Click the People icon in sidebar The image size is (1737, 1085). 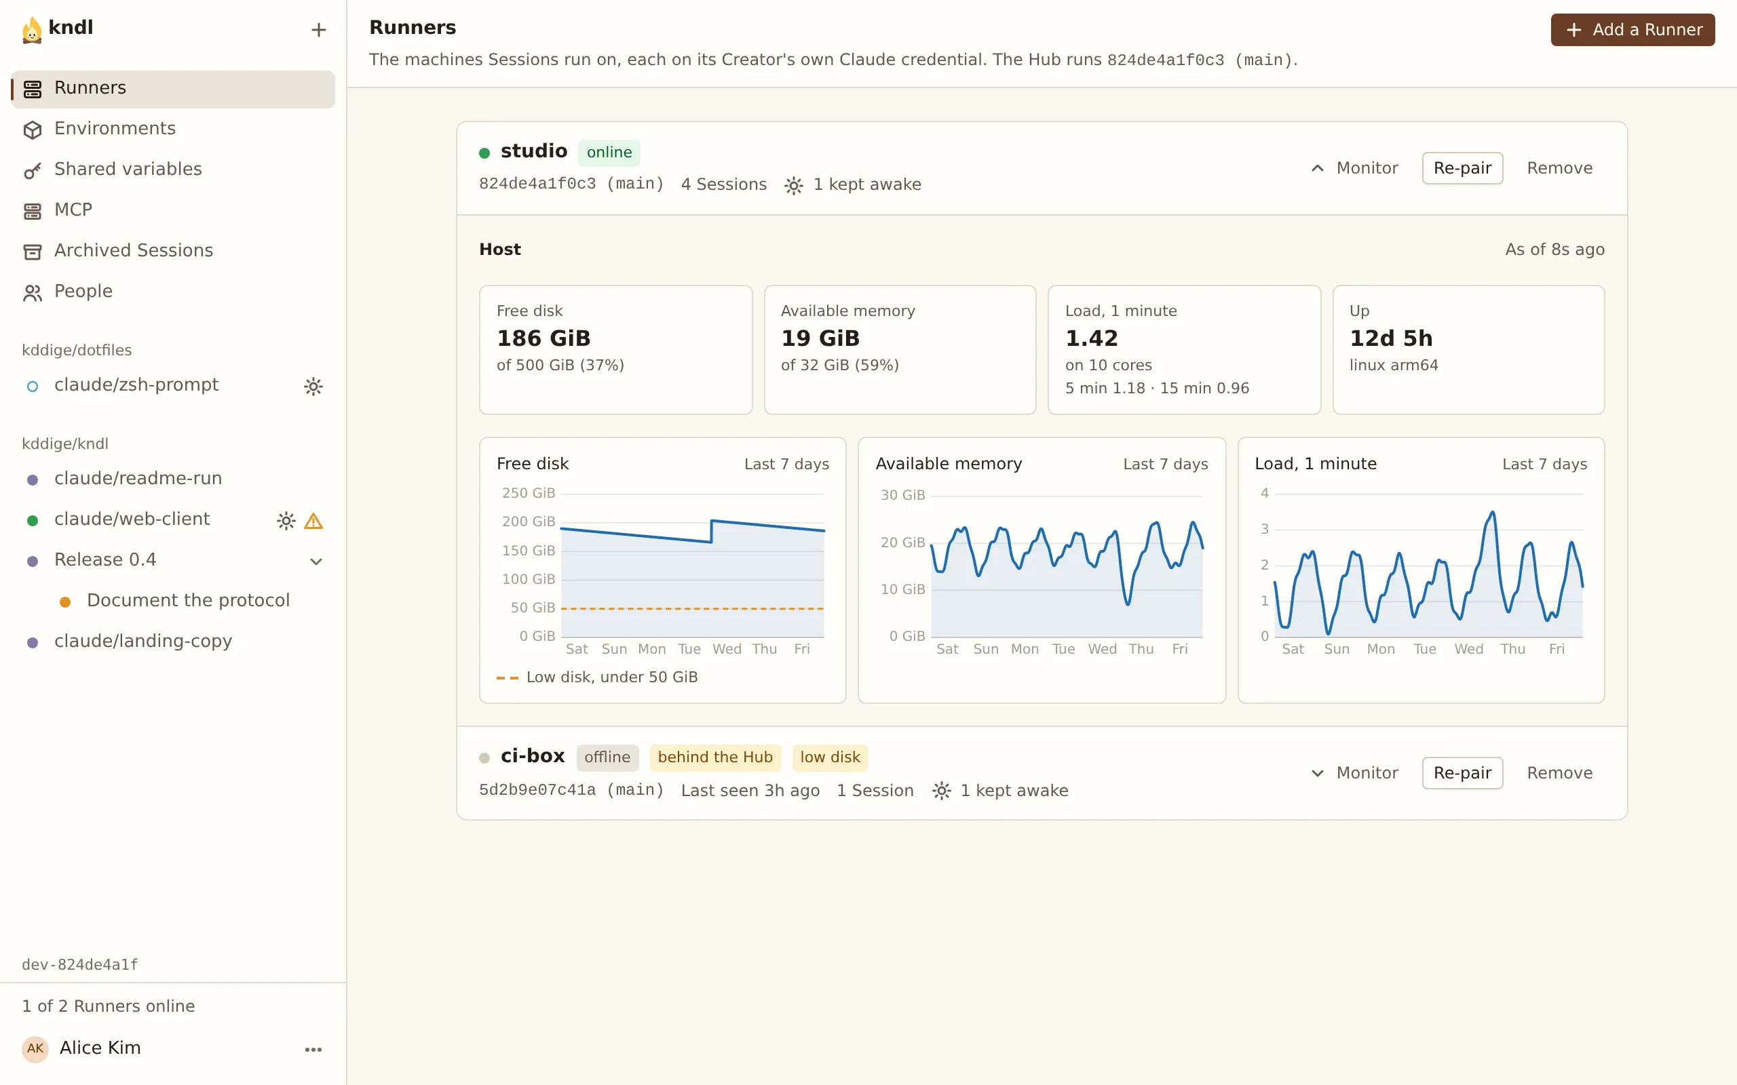(33, 293)
